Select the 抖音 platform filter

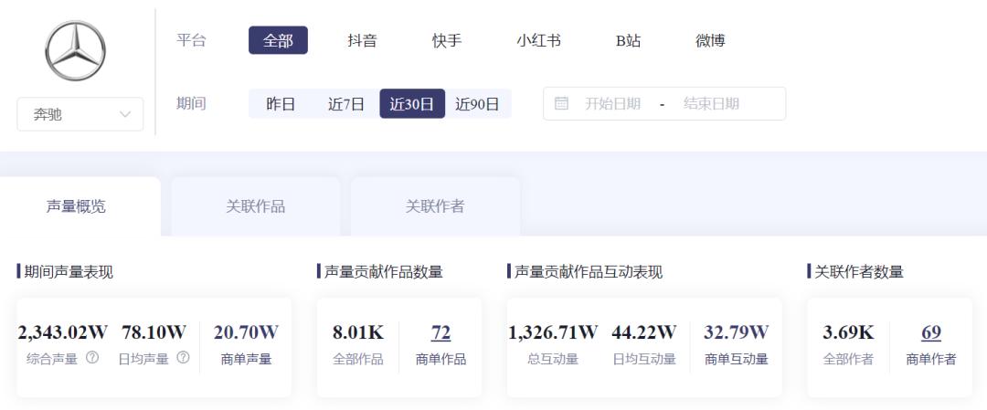pyautogui.click(x=362, y=40)
